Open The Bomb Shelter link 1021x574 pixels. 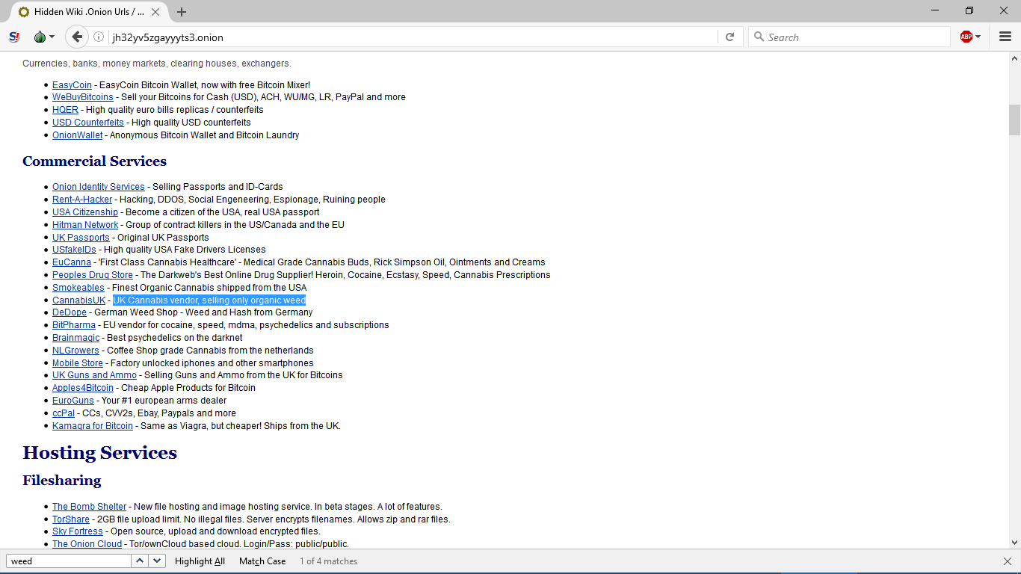[x=89, y=507]
